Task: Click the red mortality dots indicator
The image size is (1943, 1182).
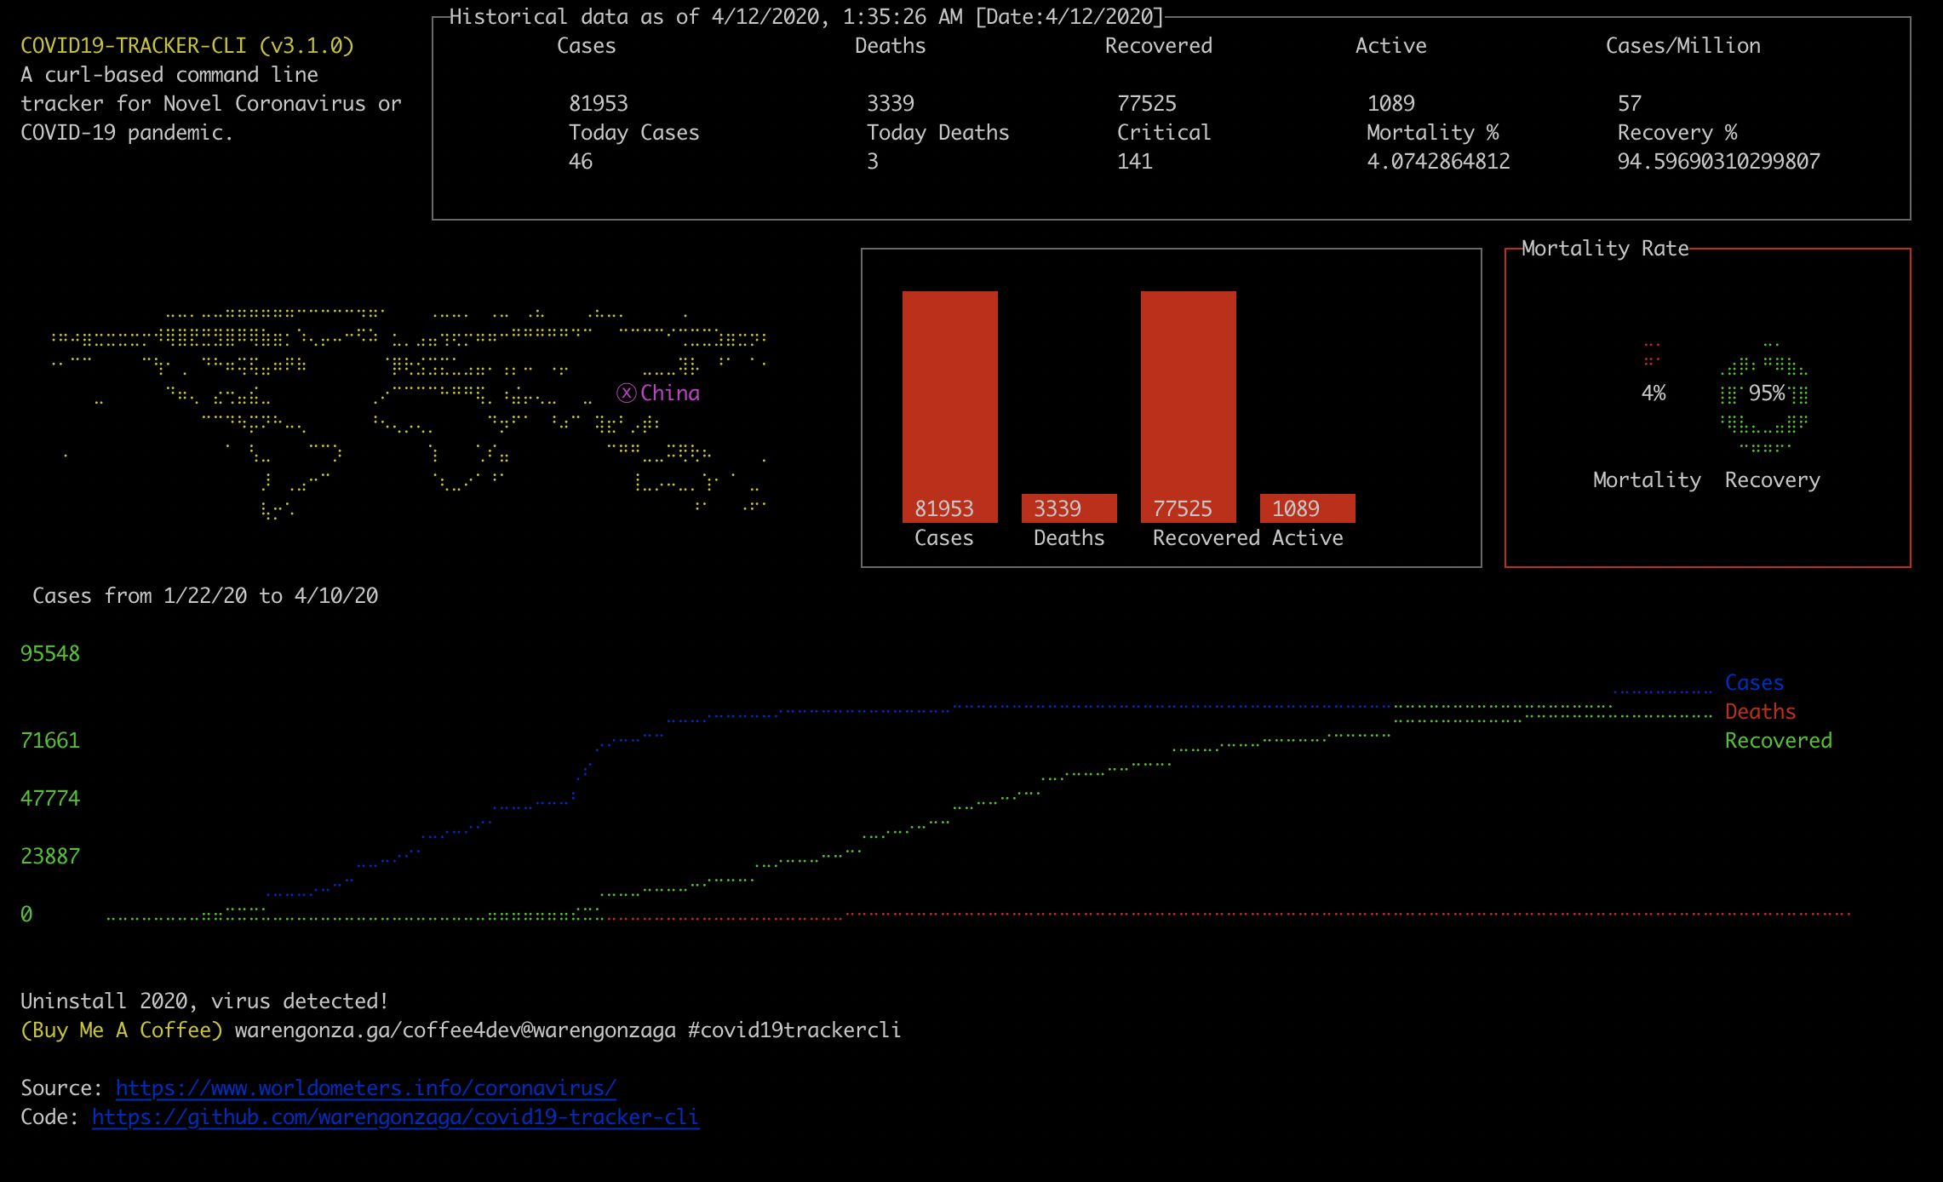Action: (x=1652, y=353)
